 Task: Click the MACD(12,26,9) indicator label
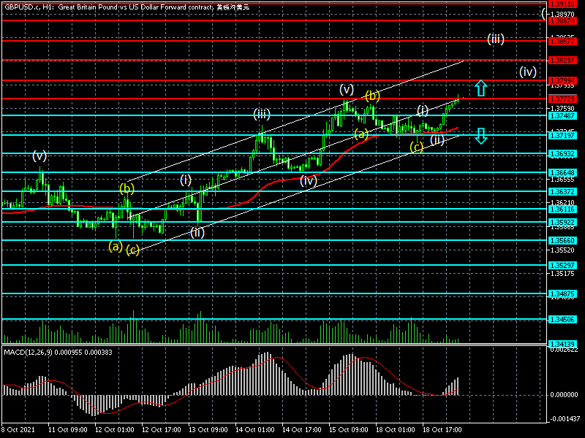(31, 353)
